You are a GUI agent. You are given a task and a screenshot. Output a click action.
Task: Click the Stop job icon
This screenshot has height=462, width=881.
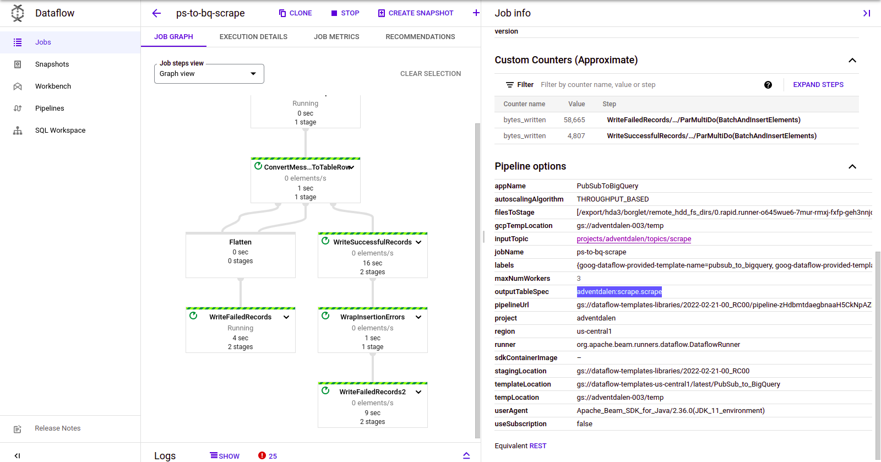pyautogui.click(x=334, y=13)
